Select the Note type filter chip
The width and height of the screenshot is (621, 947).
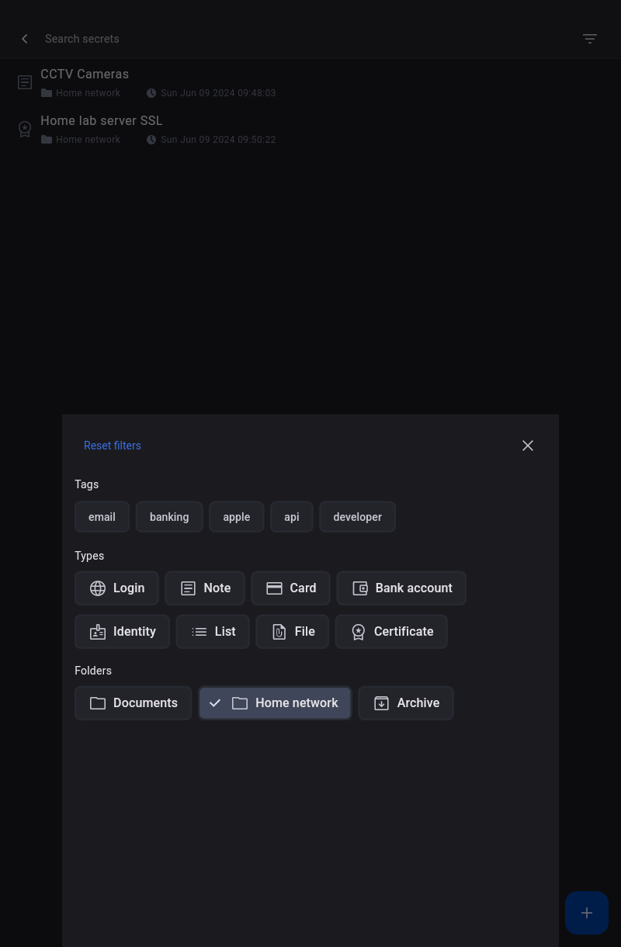205,588
